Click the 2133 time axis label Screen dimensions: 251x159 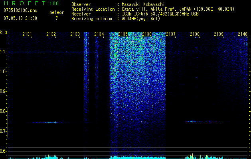[75, 34]
